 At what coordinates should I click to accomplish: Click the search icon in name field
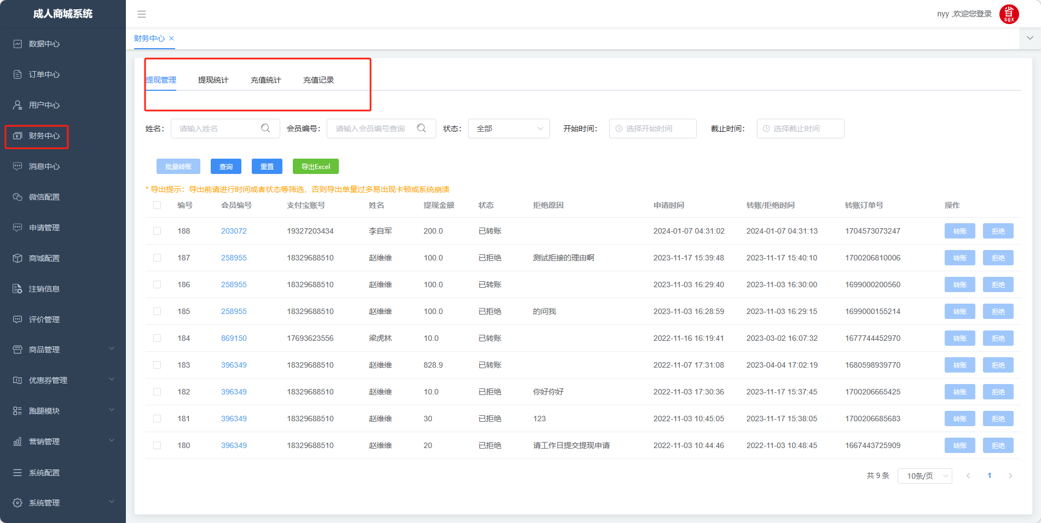(x=265, y=129)
